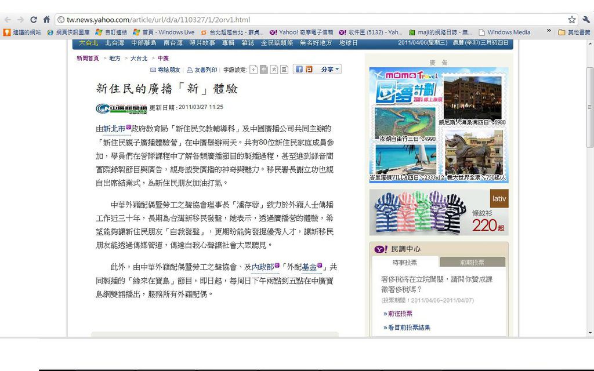594x371 pixels.
Task: Go to 中廣 in the breadcrumb
Action: [163, 59]
